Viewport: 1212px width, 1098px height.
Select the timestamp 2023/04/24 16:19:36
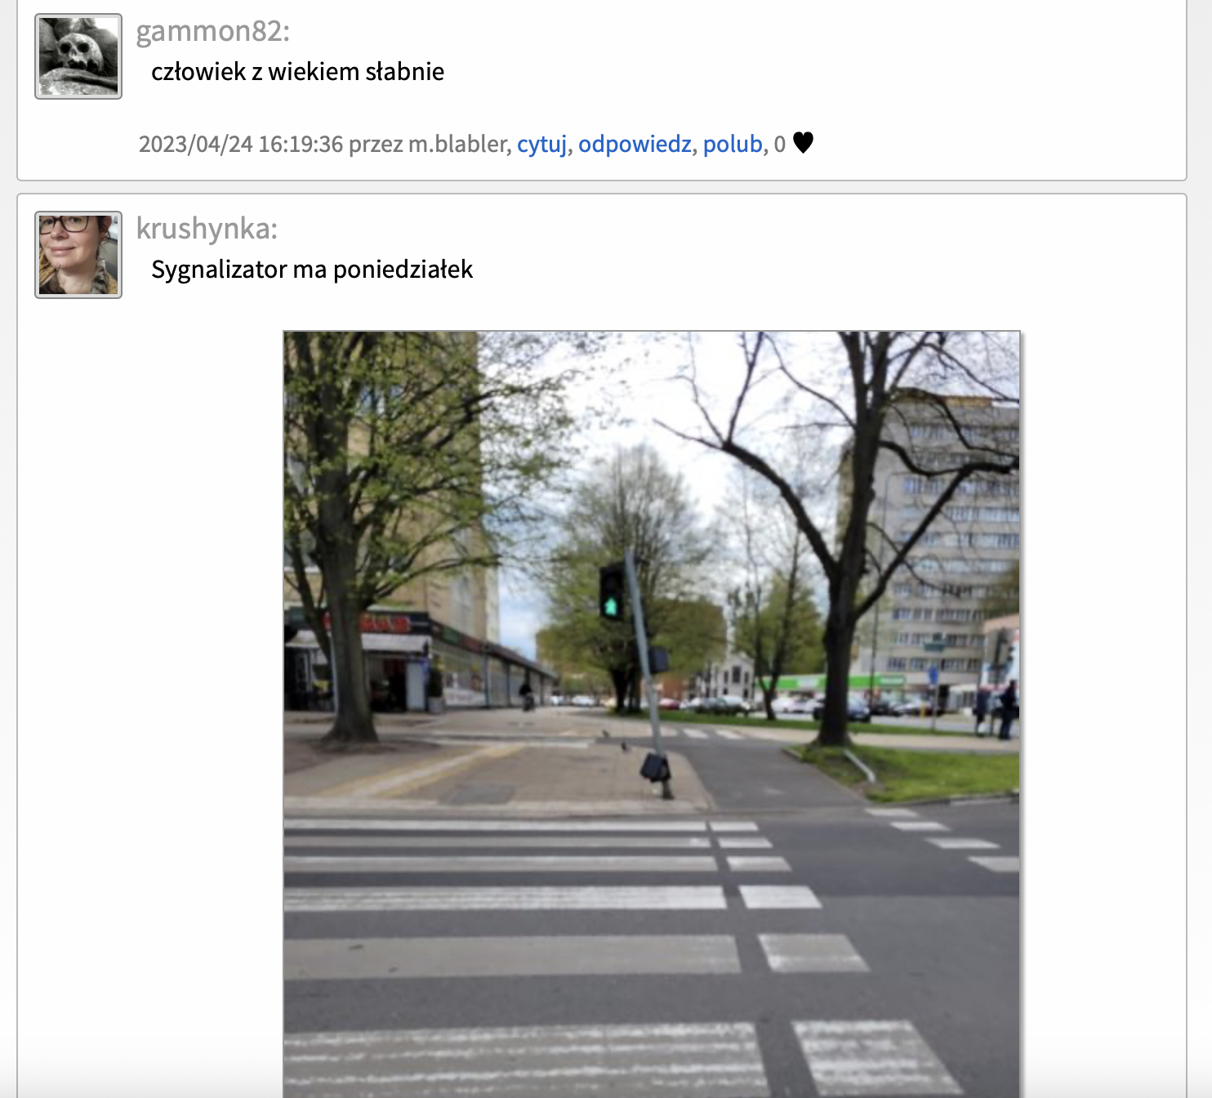241,144
